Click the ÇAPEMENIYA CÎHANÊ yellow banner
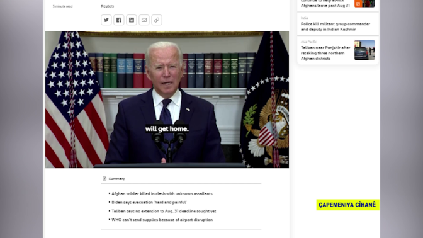 [x=347, y=205]
